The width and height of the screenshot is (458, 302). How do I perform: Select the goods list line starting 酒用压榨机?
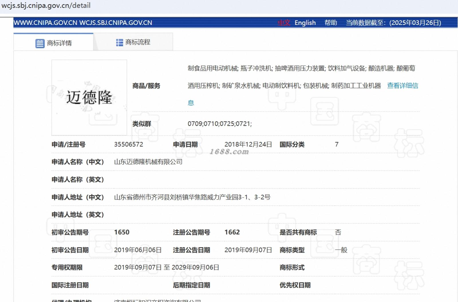click(x=284, y=86)
